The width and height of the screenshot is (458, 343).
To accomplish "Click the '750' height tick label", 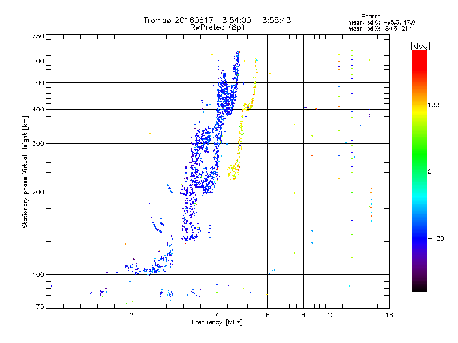I will (38, 36).
